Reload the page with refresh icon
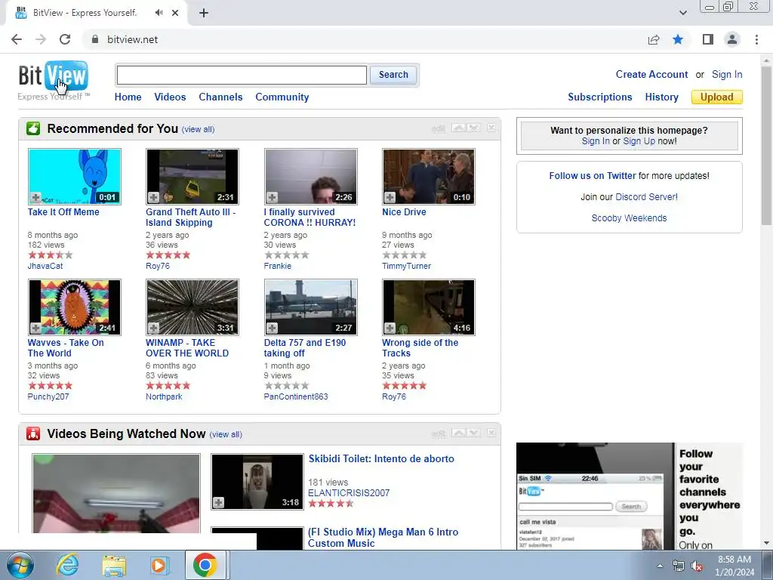 [65, 39]
